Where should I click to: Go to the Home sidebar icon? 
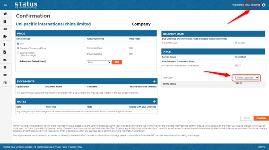tap(5, 14)
